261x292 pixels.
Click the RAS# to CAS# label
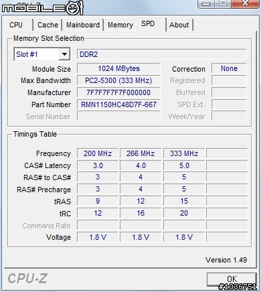[x=48, y=177]
